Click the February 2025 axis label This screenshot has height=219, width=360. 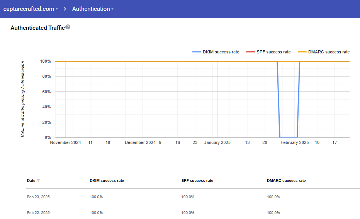coord(294,143)
